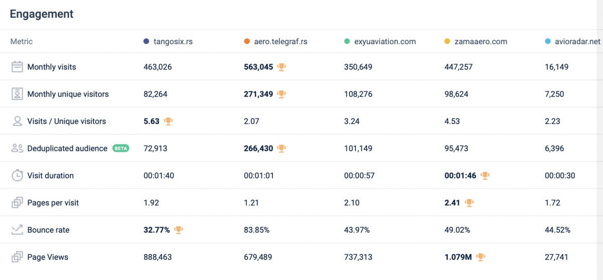
Task: Click the pages per visit value 2.10
Action: [352, 203]
